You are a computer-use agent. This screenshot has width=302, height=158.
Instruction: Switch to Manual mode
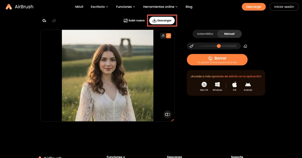pos(229,34)
